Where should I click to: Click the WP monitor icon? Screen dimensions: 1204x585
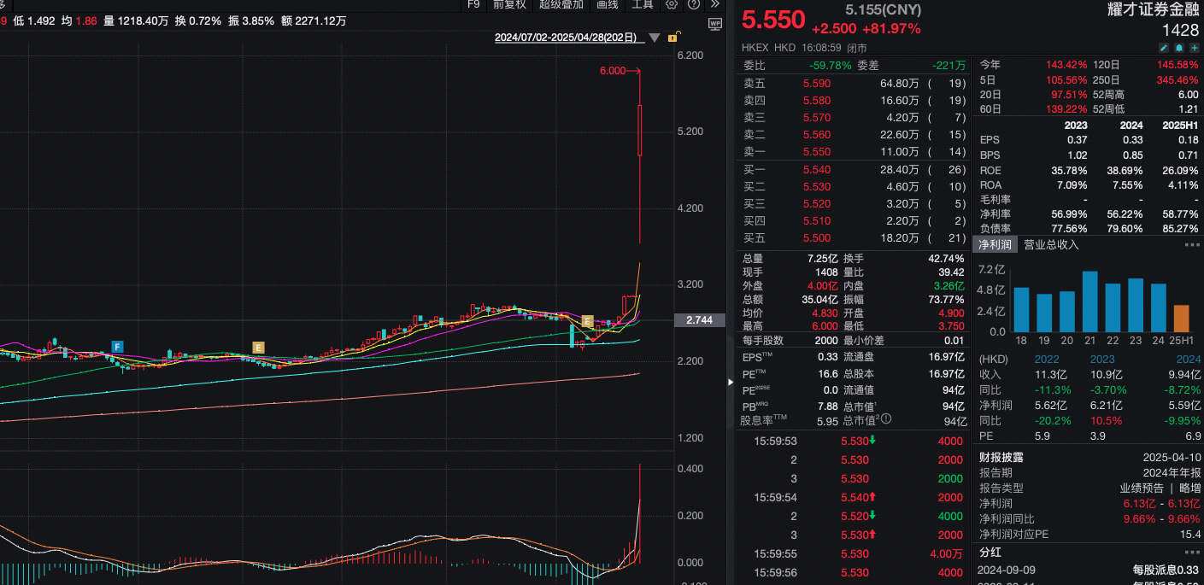point(715,26)
